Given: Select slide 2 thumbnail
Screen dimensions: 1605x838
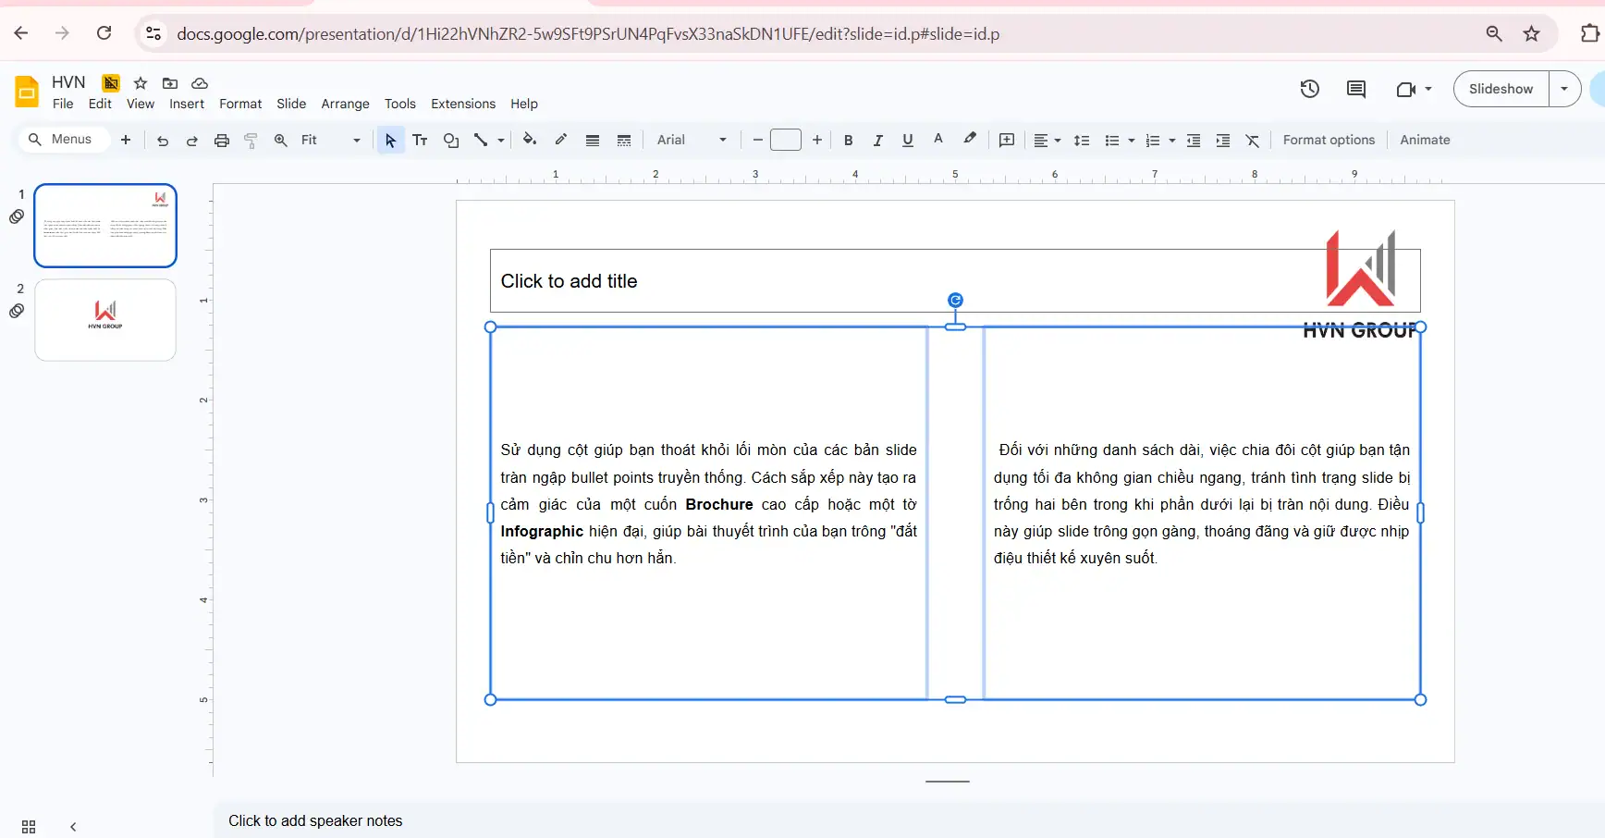Looking at the screenshot, I should pos(104,319).
